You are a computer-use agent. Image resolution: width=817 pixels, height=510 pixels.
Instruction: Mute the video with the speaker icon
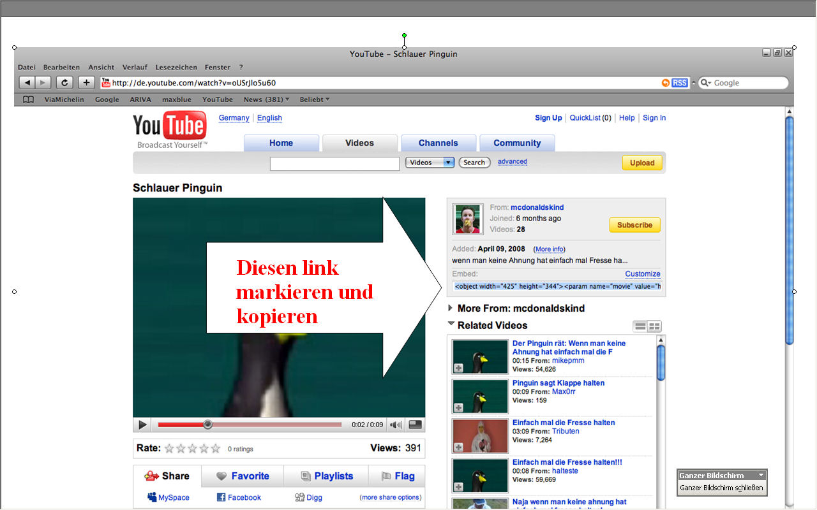396,425
